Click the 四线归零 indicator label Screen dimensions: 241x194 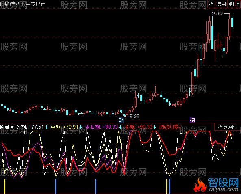coord(170,127)
